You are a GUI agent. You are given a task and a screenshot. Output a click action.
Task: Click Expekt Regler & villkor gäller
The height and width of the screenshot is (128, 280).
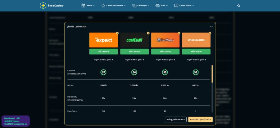point(103,60)
